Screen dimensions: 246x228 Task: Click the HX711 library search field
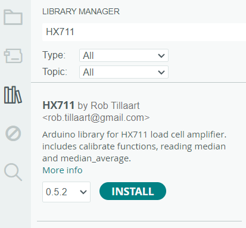point(144,32)
